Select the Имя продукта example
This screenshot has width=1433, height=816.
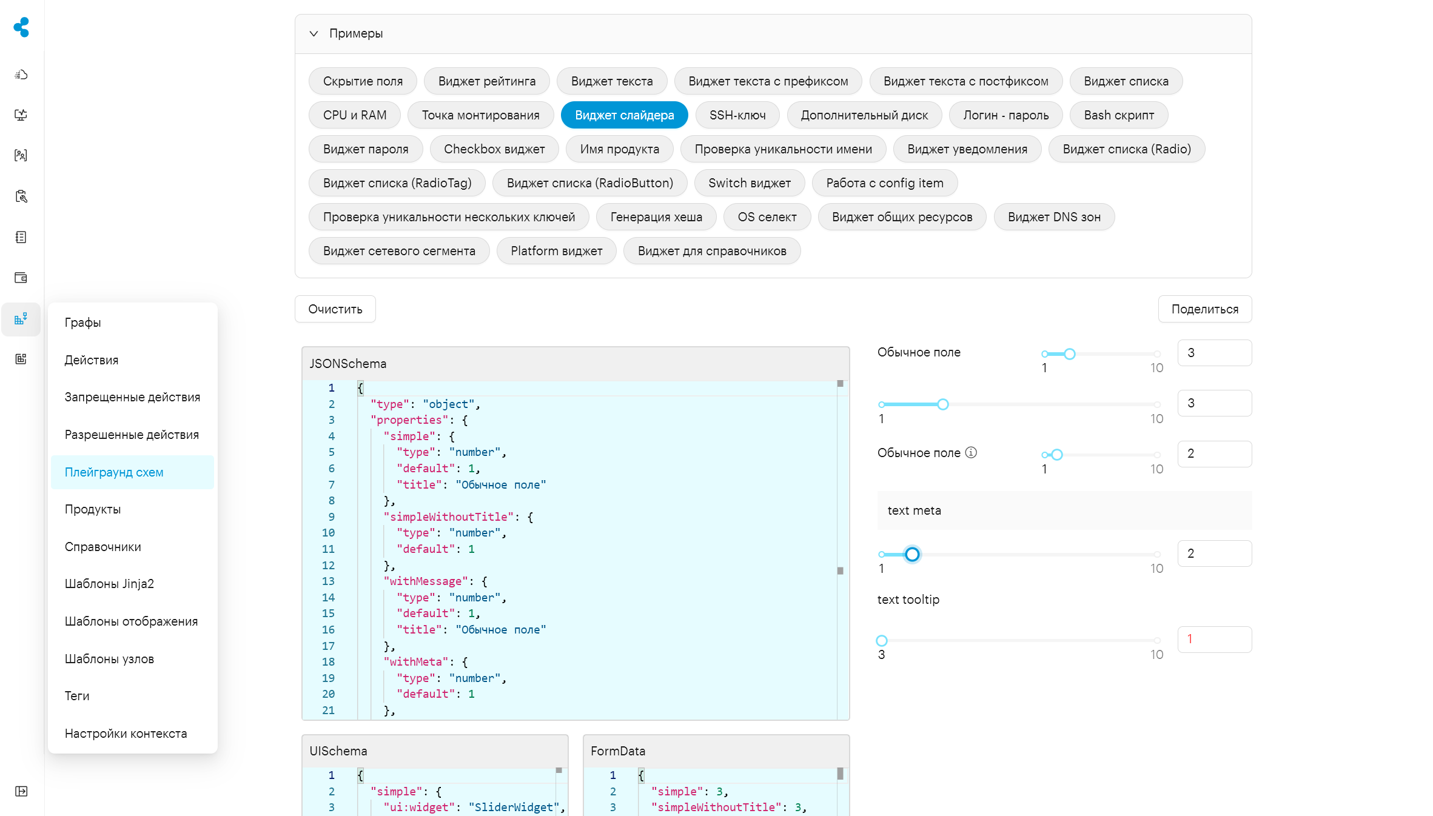click(x=620, y=149)
